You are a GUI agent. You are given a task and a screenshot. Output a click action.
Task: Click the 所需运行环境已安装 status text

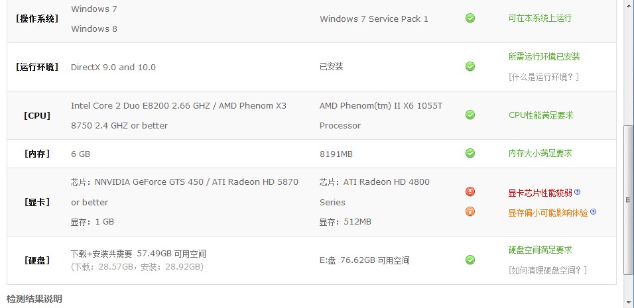coord(544,56)
